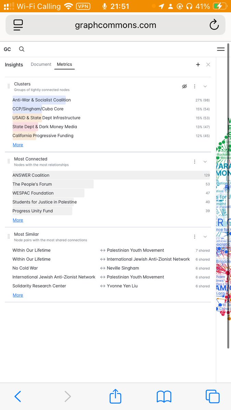Reload the graphcommons.com page
Image resolution: width=231 pixels, height=410 pixels.
[214, 25]
